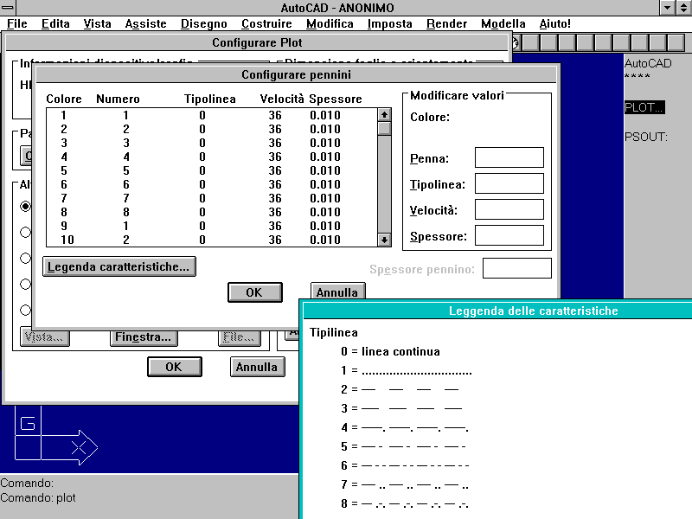The image size is (692, 519).
Task: Open the Vista menu
Action: tap(97, 24)
